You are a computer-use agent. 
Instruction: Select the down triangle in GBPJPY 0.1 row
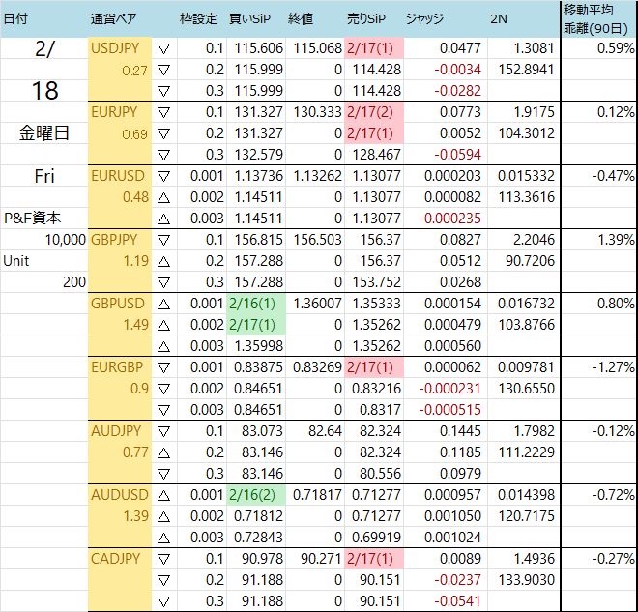163,240
